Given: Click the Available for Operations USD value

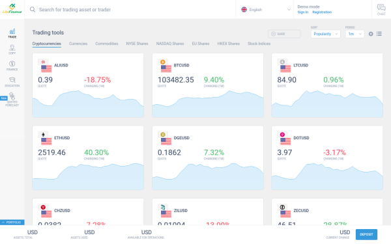Looking at the screenshot, I should 147,232.
